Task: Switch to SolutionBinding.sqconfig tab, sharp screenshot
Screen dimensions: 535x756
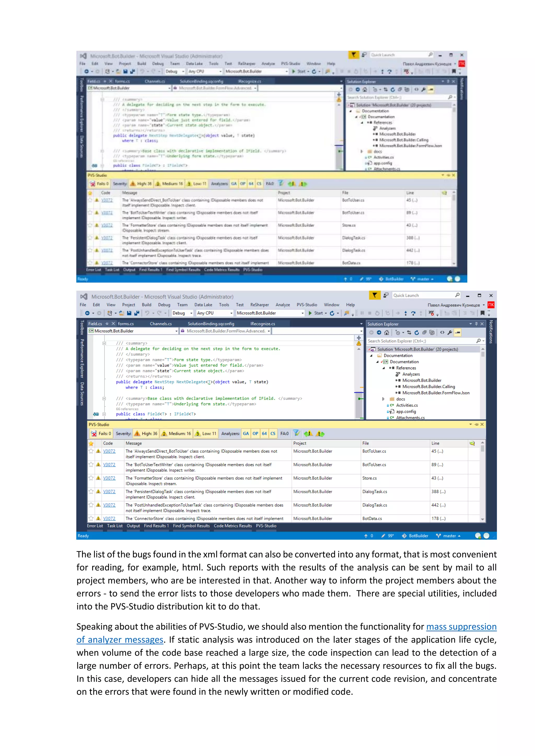Action: [211, 324]
